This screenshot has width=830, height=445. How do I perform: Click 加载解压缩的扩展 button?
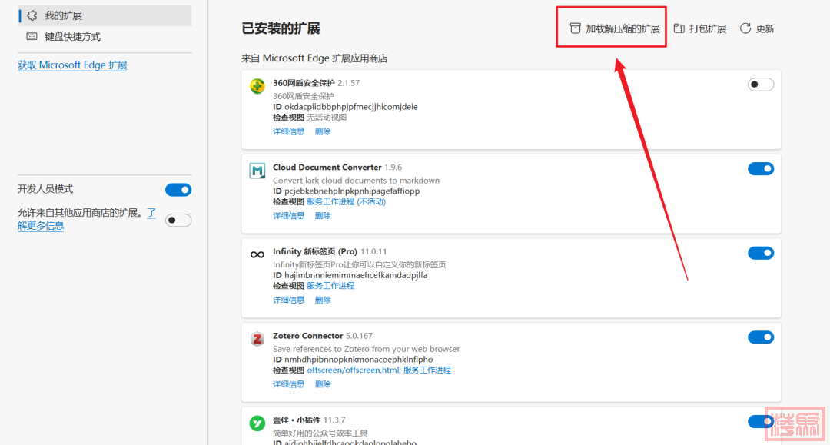(615, 28)
